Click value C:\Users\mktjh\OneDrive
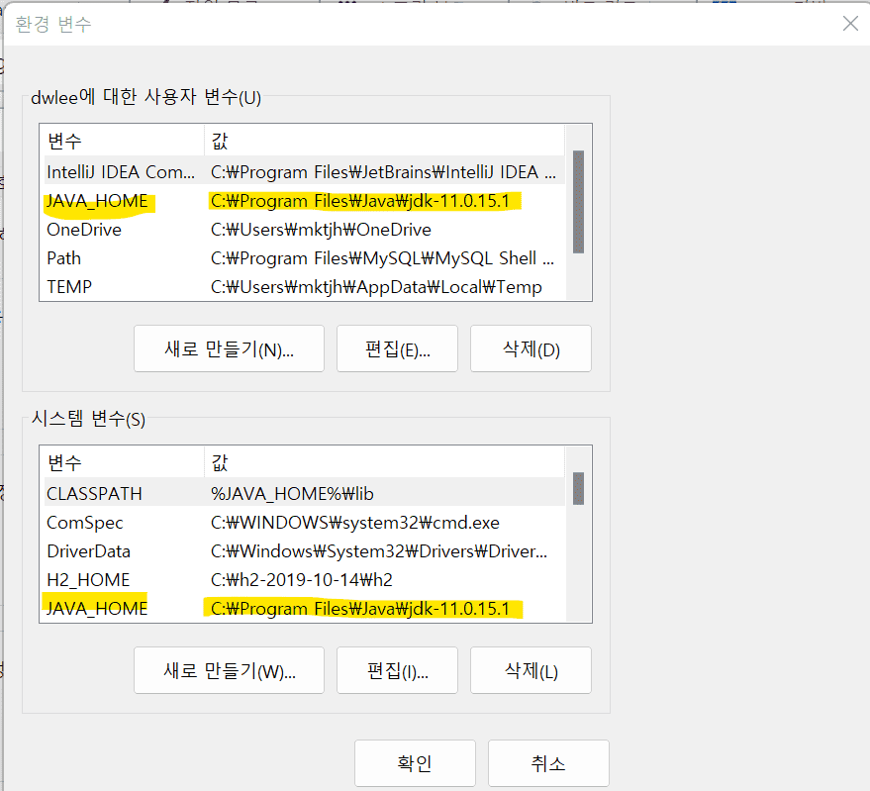Screen dimensions: 870x791 tap(321, 230)
